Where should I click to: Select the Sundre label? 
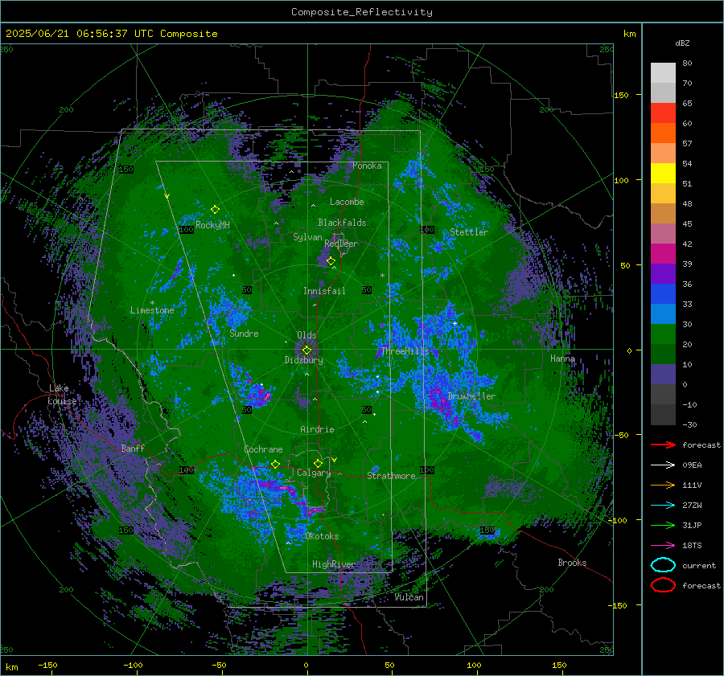pos(244,333)
